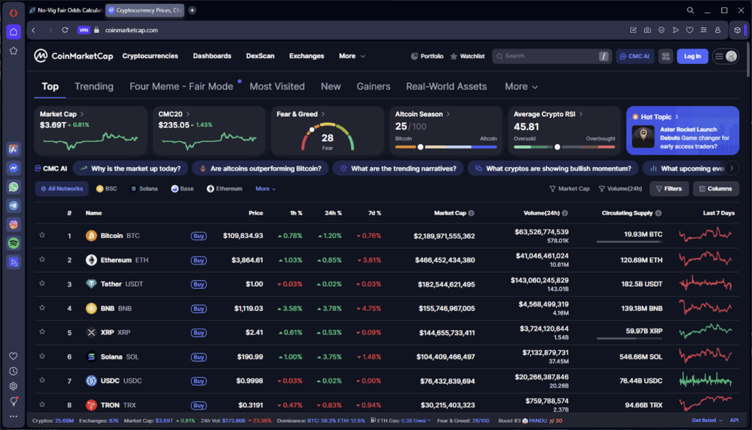
Task: Add Ethereum to watchlist with star
Action: click(42, 259)
